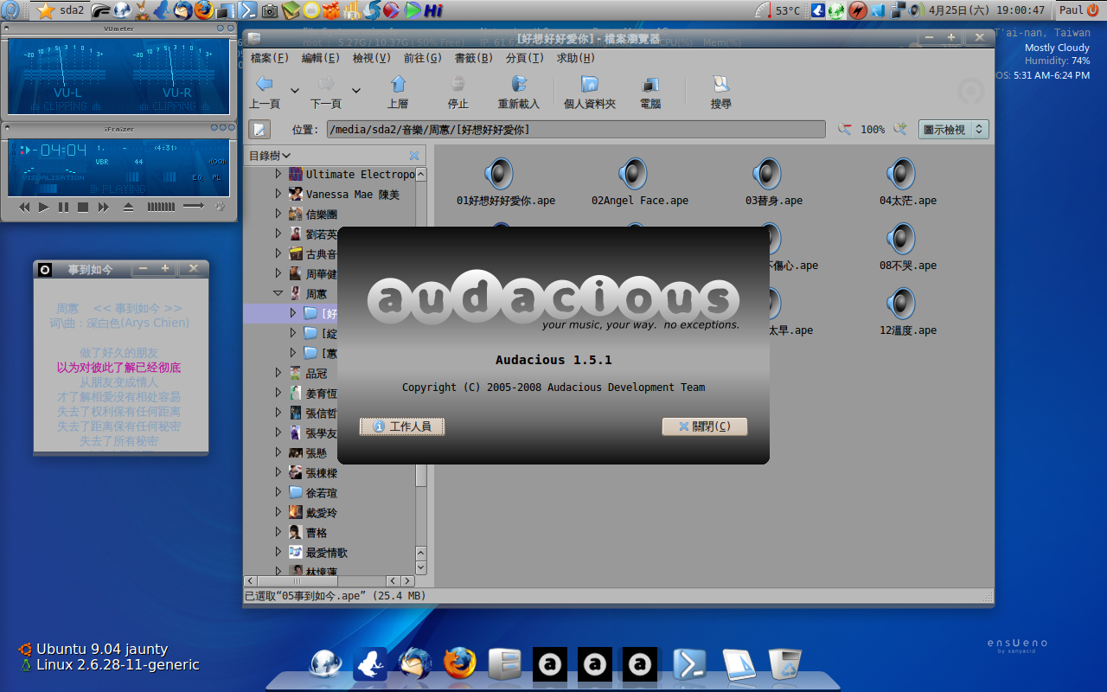Open the 圖示檢視 view mode dropdown
Screen dimensions: 1107x692
click(954, 130)
